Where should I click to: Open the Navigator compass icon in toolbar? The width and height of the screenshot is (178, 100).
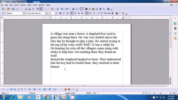tap(90, 9)
